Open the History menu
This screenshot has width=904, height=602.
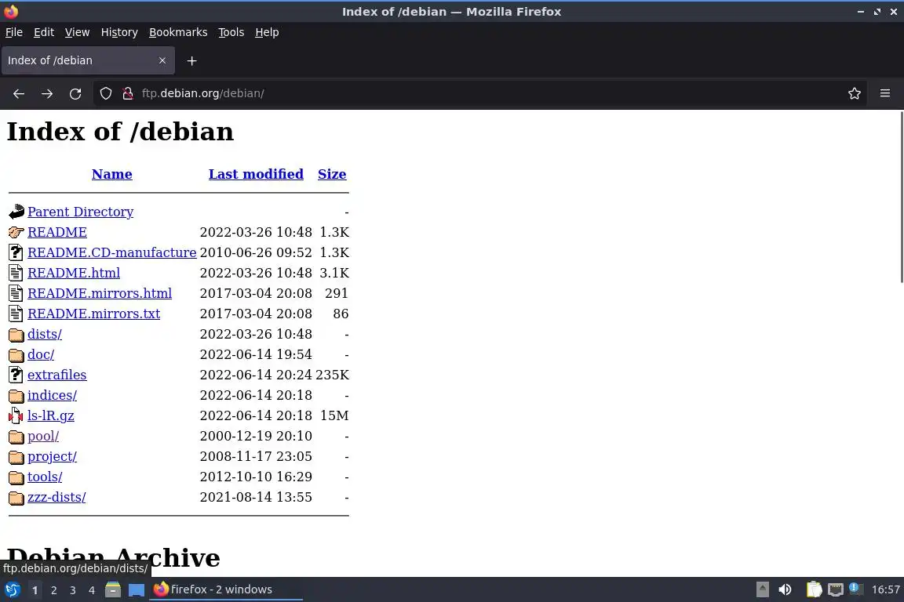tap(119, 32)
